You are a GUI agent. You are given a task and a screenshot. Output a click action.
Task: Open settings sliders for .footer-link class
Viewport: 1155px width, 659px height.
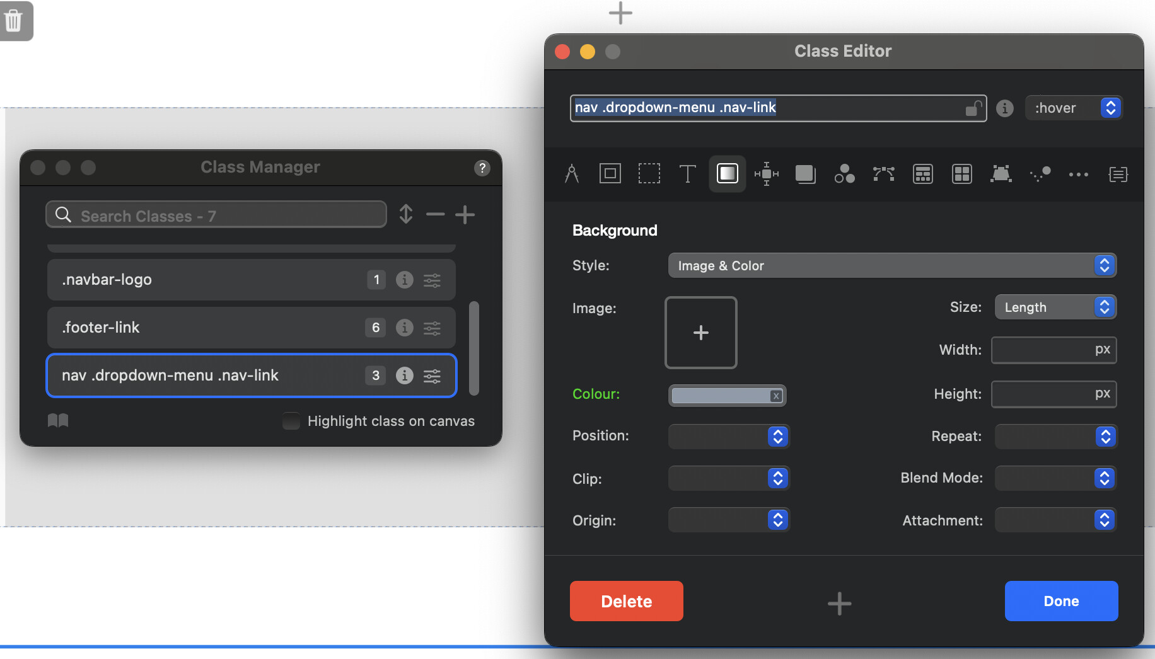point(432,328)
